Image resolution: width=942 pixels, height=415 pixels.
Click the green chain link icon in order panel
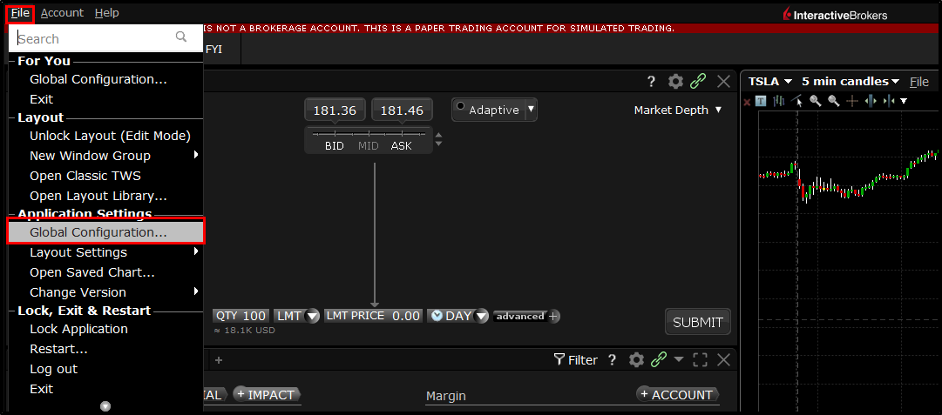(697, 82)
